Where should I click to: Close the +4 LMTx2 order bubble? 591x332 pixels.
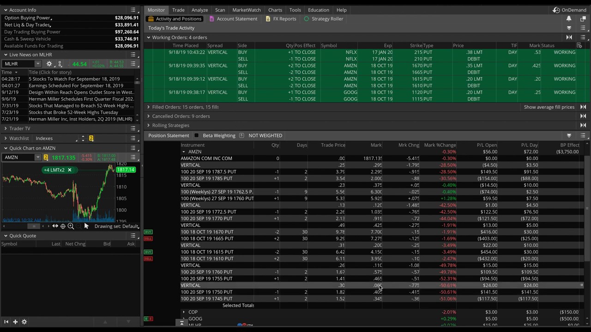[x=69, y=170]
